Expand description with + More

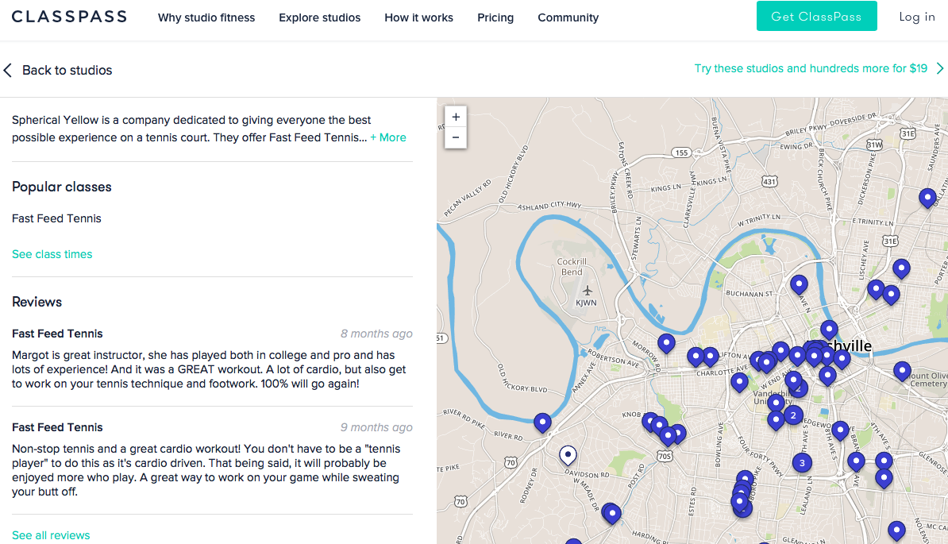pyautogui.click(x=388, y=137)
